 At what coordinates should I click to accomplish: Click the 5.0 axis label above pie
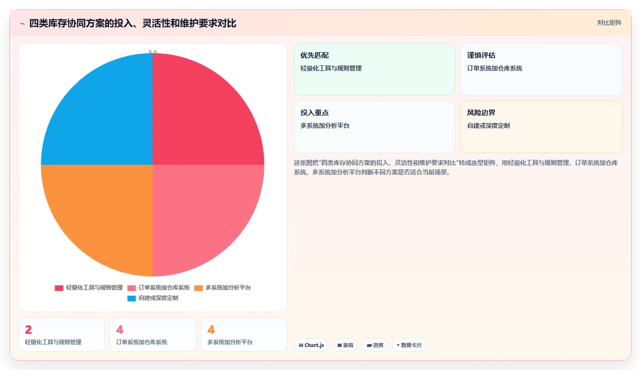pos(153,52)
